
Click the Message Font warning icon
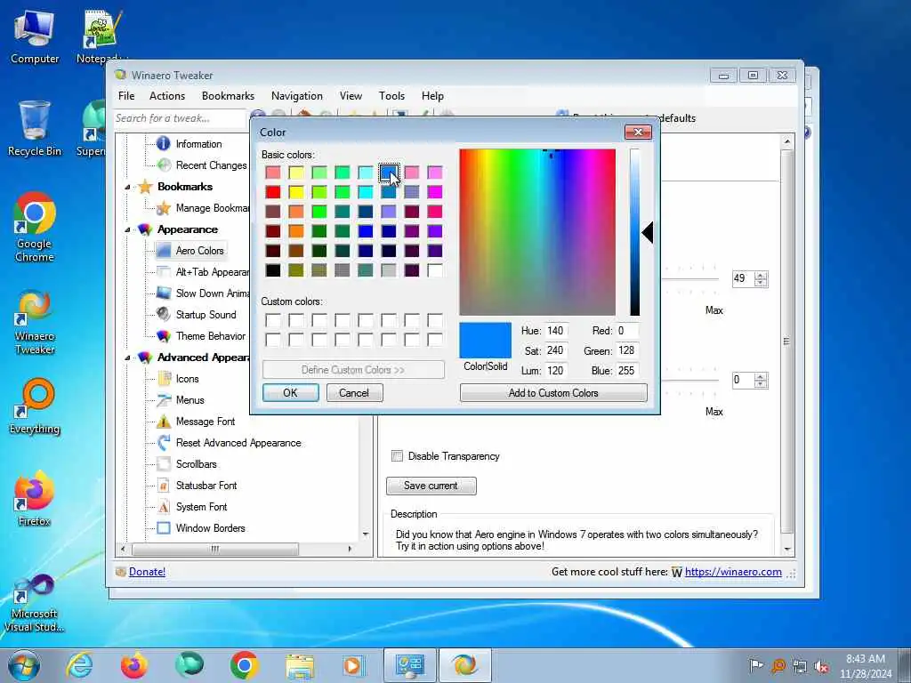(x=164, y=421)
